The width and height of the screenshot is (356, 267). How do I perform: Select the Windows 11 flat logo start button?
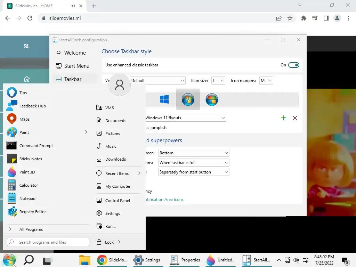(164, 99)
